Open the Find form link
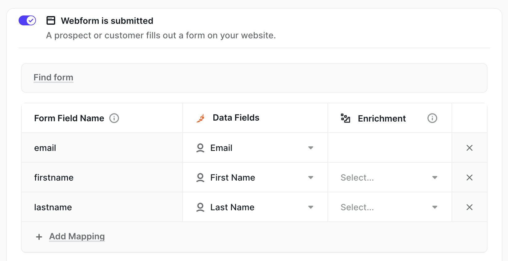The image size is (508, 261). point(53,77)
